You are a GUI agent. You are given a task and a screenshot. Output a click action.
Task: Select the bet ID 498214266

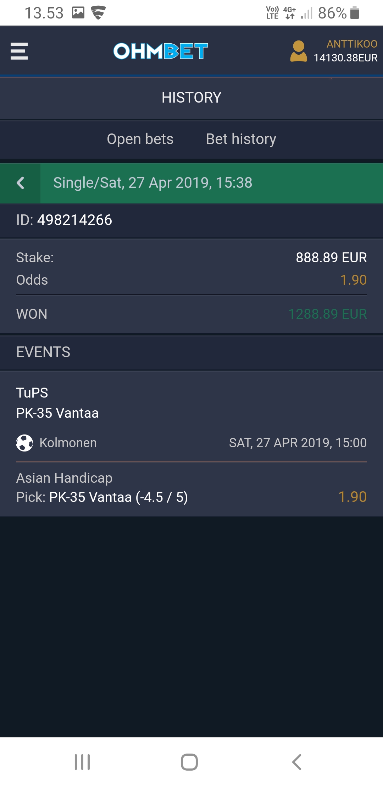click(x=74, y=220)
